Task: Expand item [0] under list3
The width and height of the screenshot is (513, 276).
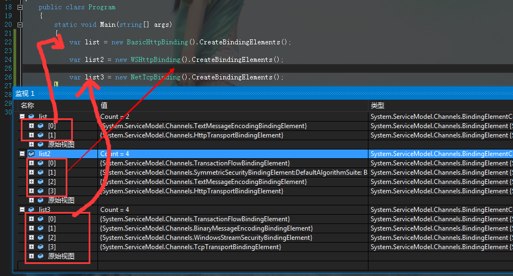Action: [31, 219]
